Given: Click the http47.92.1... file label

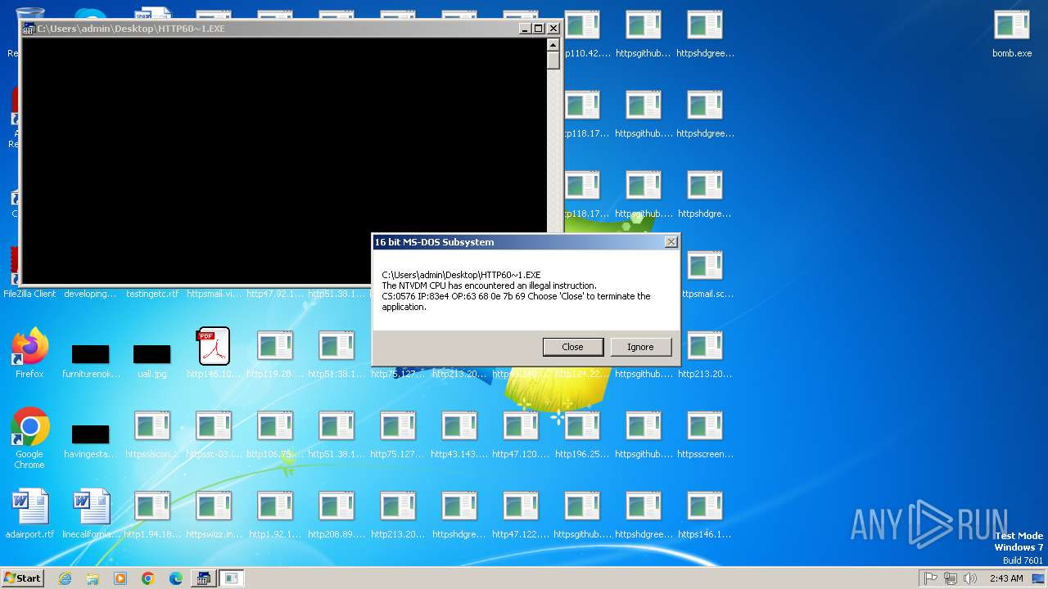Looking at the screenshot, I should [x=275, y=294].
